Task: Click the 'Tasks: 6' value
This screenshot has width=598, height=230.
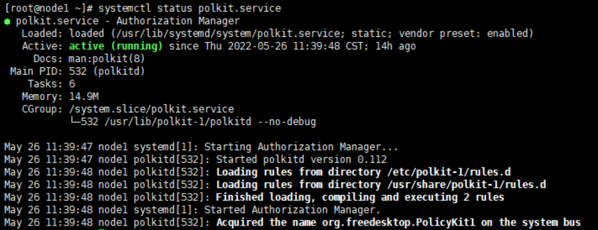Action: tap(51, 84)
